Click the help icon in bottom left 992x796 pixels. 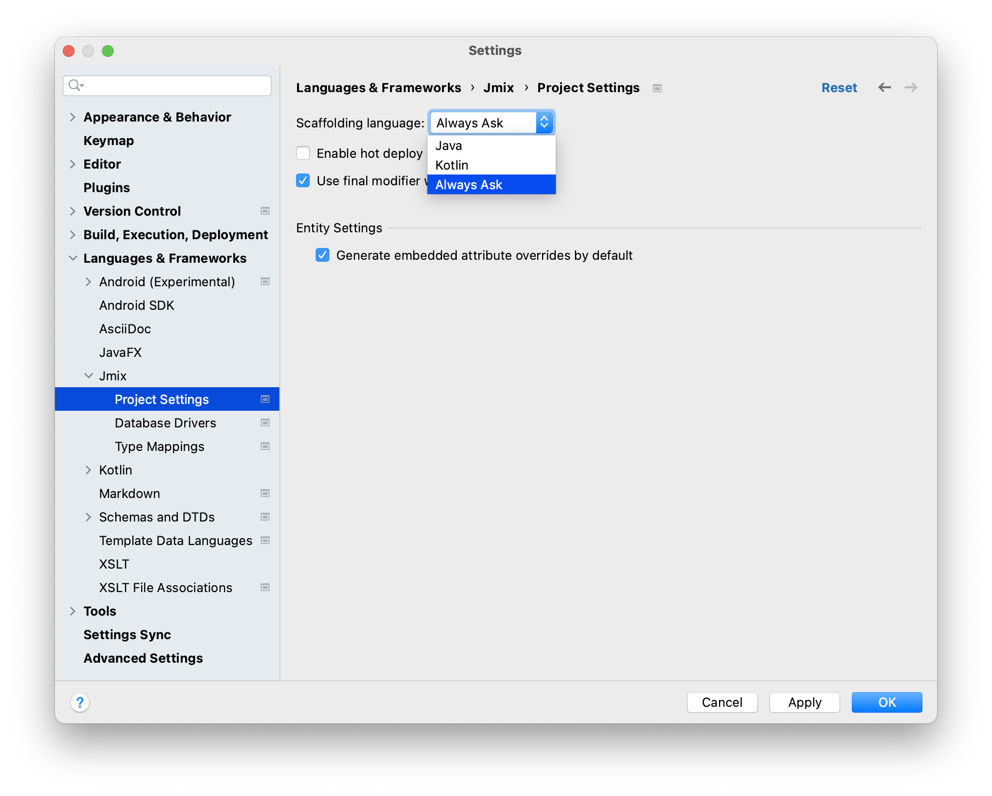pyautogui.click(x=79, y=702)
